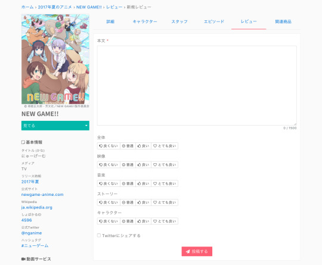Screen dimensions: 322x265
Task: Click the NEW GAME!! poster image
Action: point(55,59)
